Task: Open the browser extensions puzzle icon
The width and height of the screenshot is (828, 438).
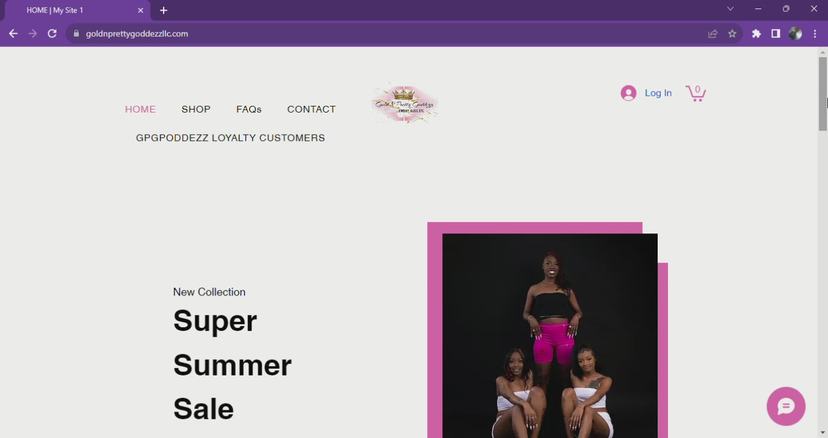Action: [x=756, y=34]
